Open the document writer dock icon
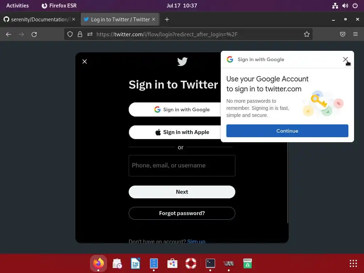The image size is (364, 273). pyautogui.click(x=135, y=263)
